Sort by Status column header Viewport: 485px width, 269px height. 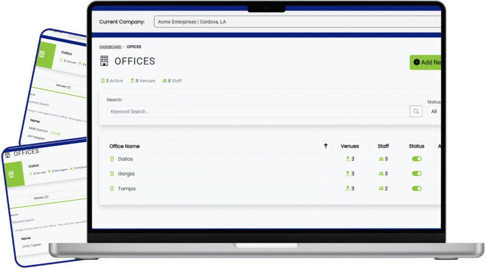416,146
